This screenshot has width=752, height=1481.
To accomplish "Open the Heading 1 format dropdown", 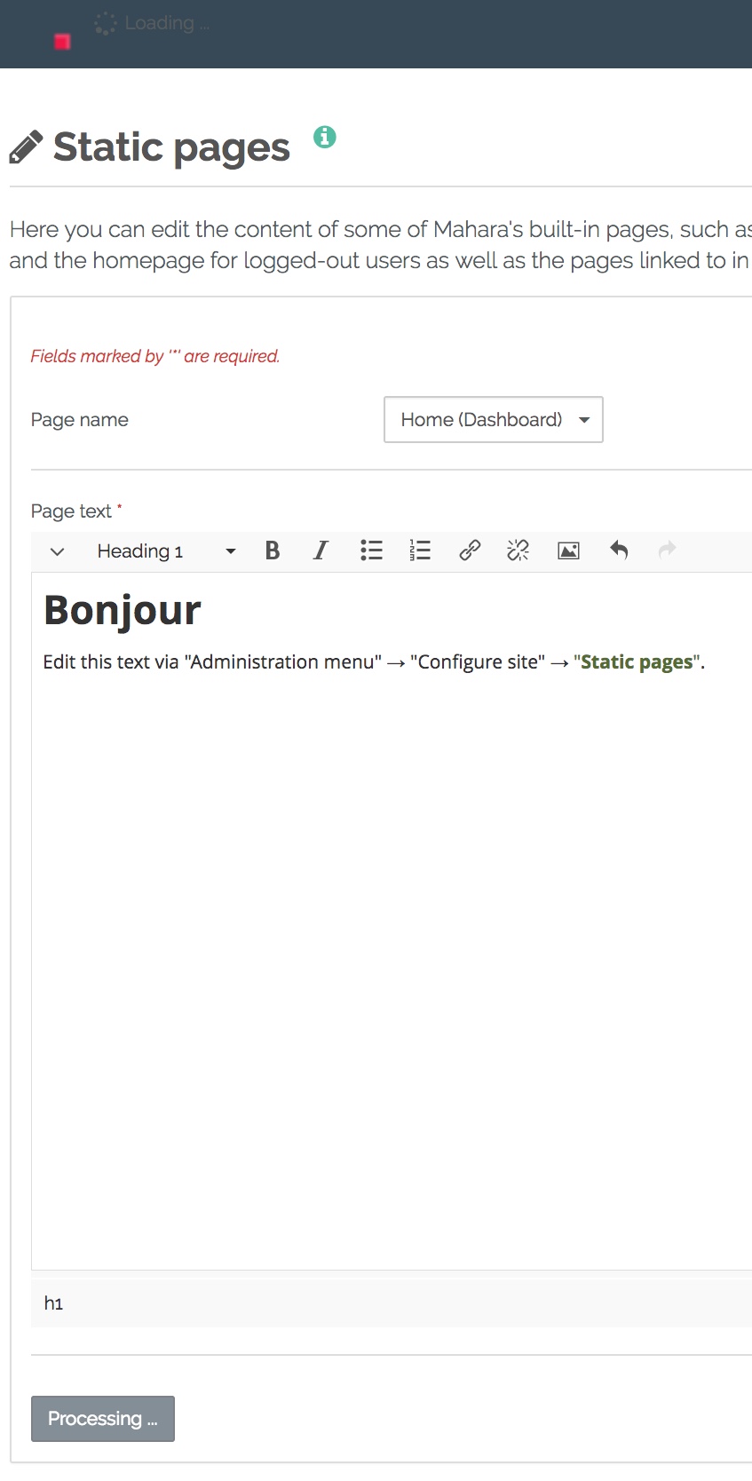I will 166,551.
